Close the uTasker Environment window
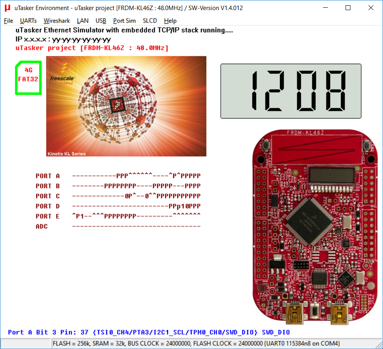The width and height of the screenshot is (383, 349). pyautogui.click(x=371, y=8)
